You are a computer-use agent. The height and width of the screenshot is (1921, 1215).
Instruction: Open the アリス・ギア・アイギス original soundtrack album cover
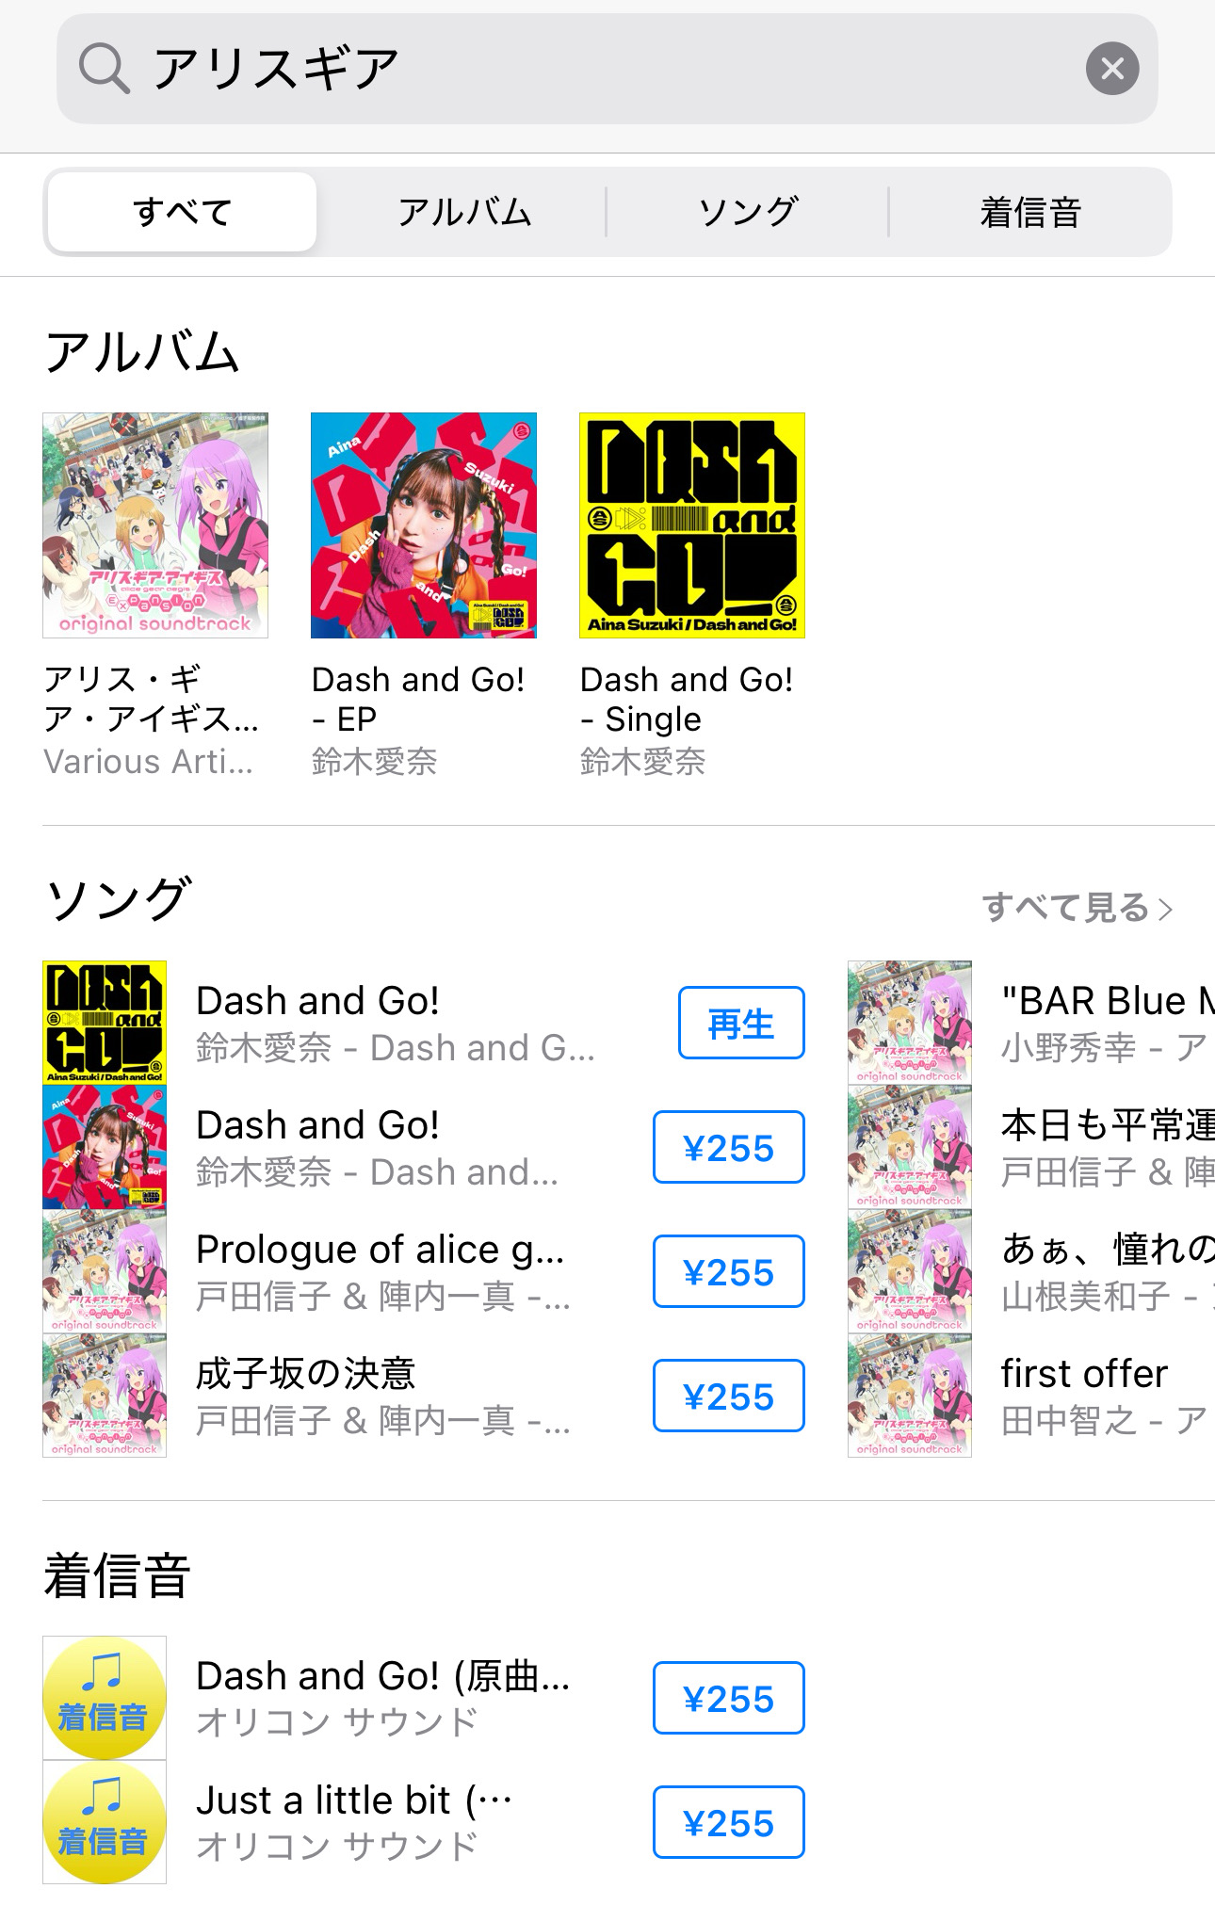pyautogui.click(x=155, y=525)
